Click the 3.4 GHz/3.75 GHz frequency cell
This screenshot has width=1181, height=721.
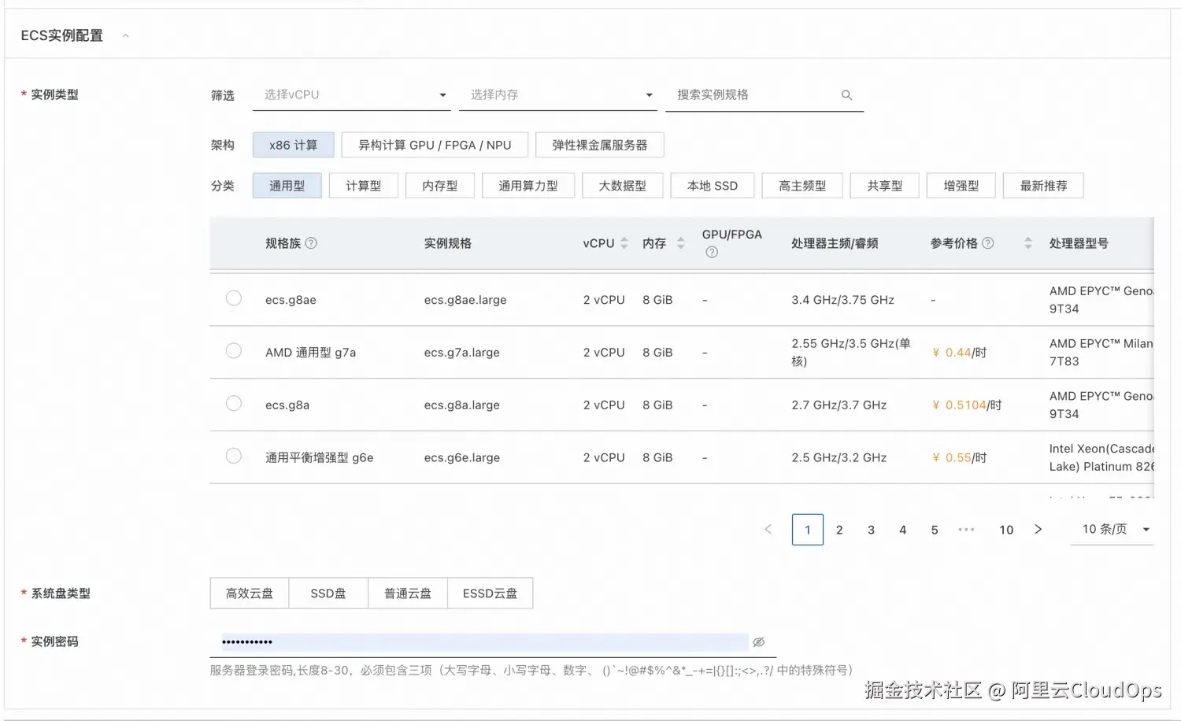843,300
